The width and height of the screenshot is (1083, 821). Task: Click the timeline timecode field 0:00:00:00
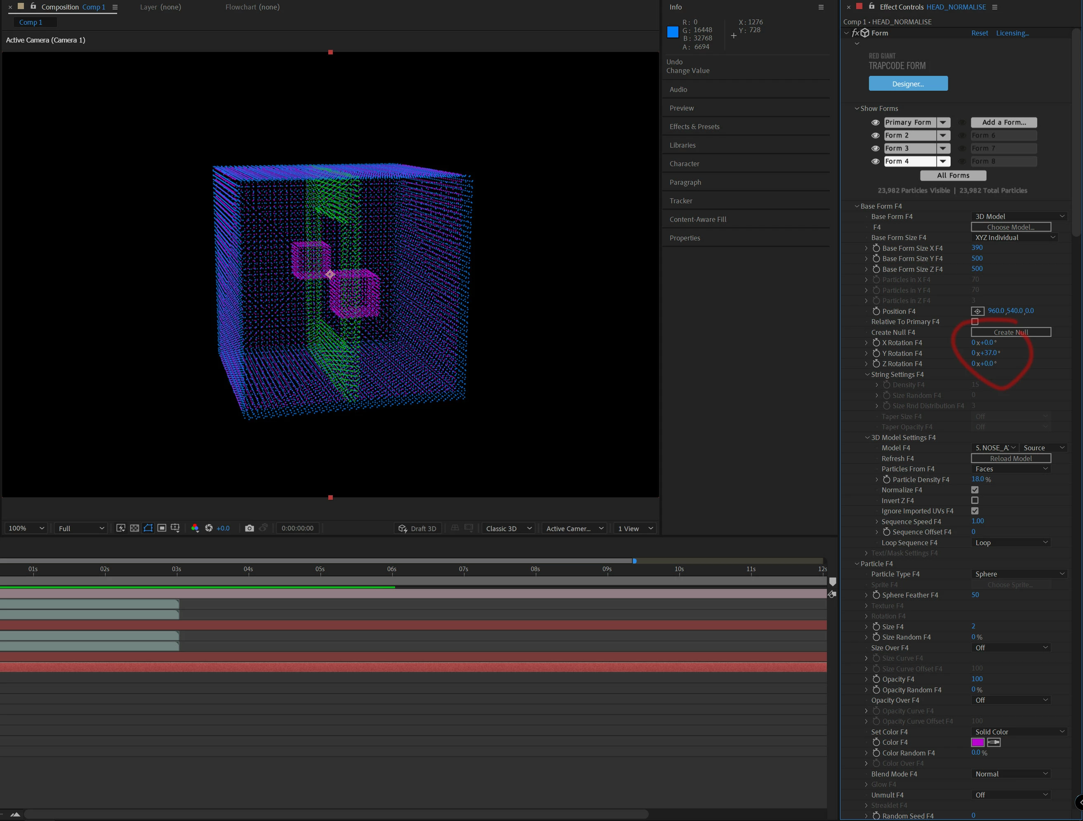click(x=298, y=528)
